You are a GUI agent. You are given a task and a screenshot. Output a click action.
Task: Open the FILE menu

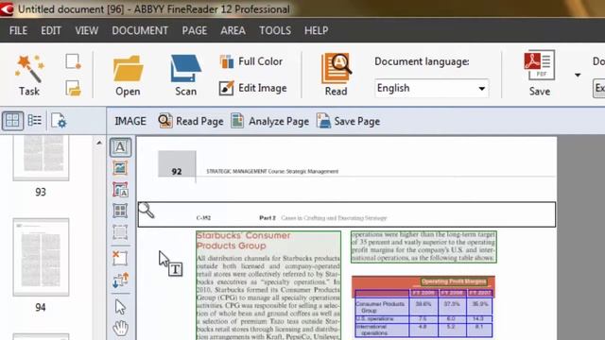[x=18, y=30]
